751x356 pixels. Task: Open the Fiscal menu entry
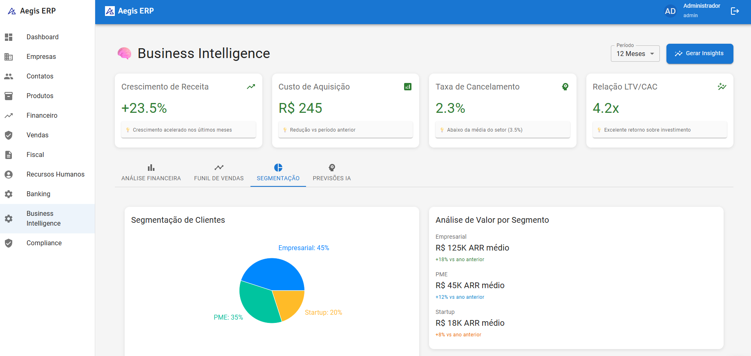click(47, 155)
